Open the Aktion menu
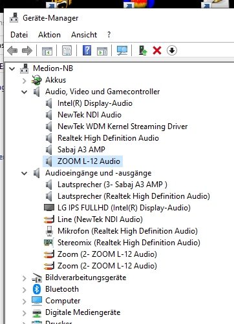The width and height of the screenshot is (234, 324). click(x=49, y=35)
